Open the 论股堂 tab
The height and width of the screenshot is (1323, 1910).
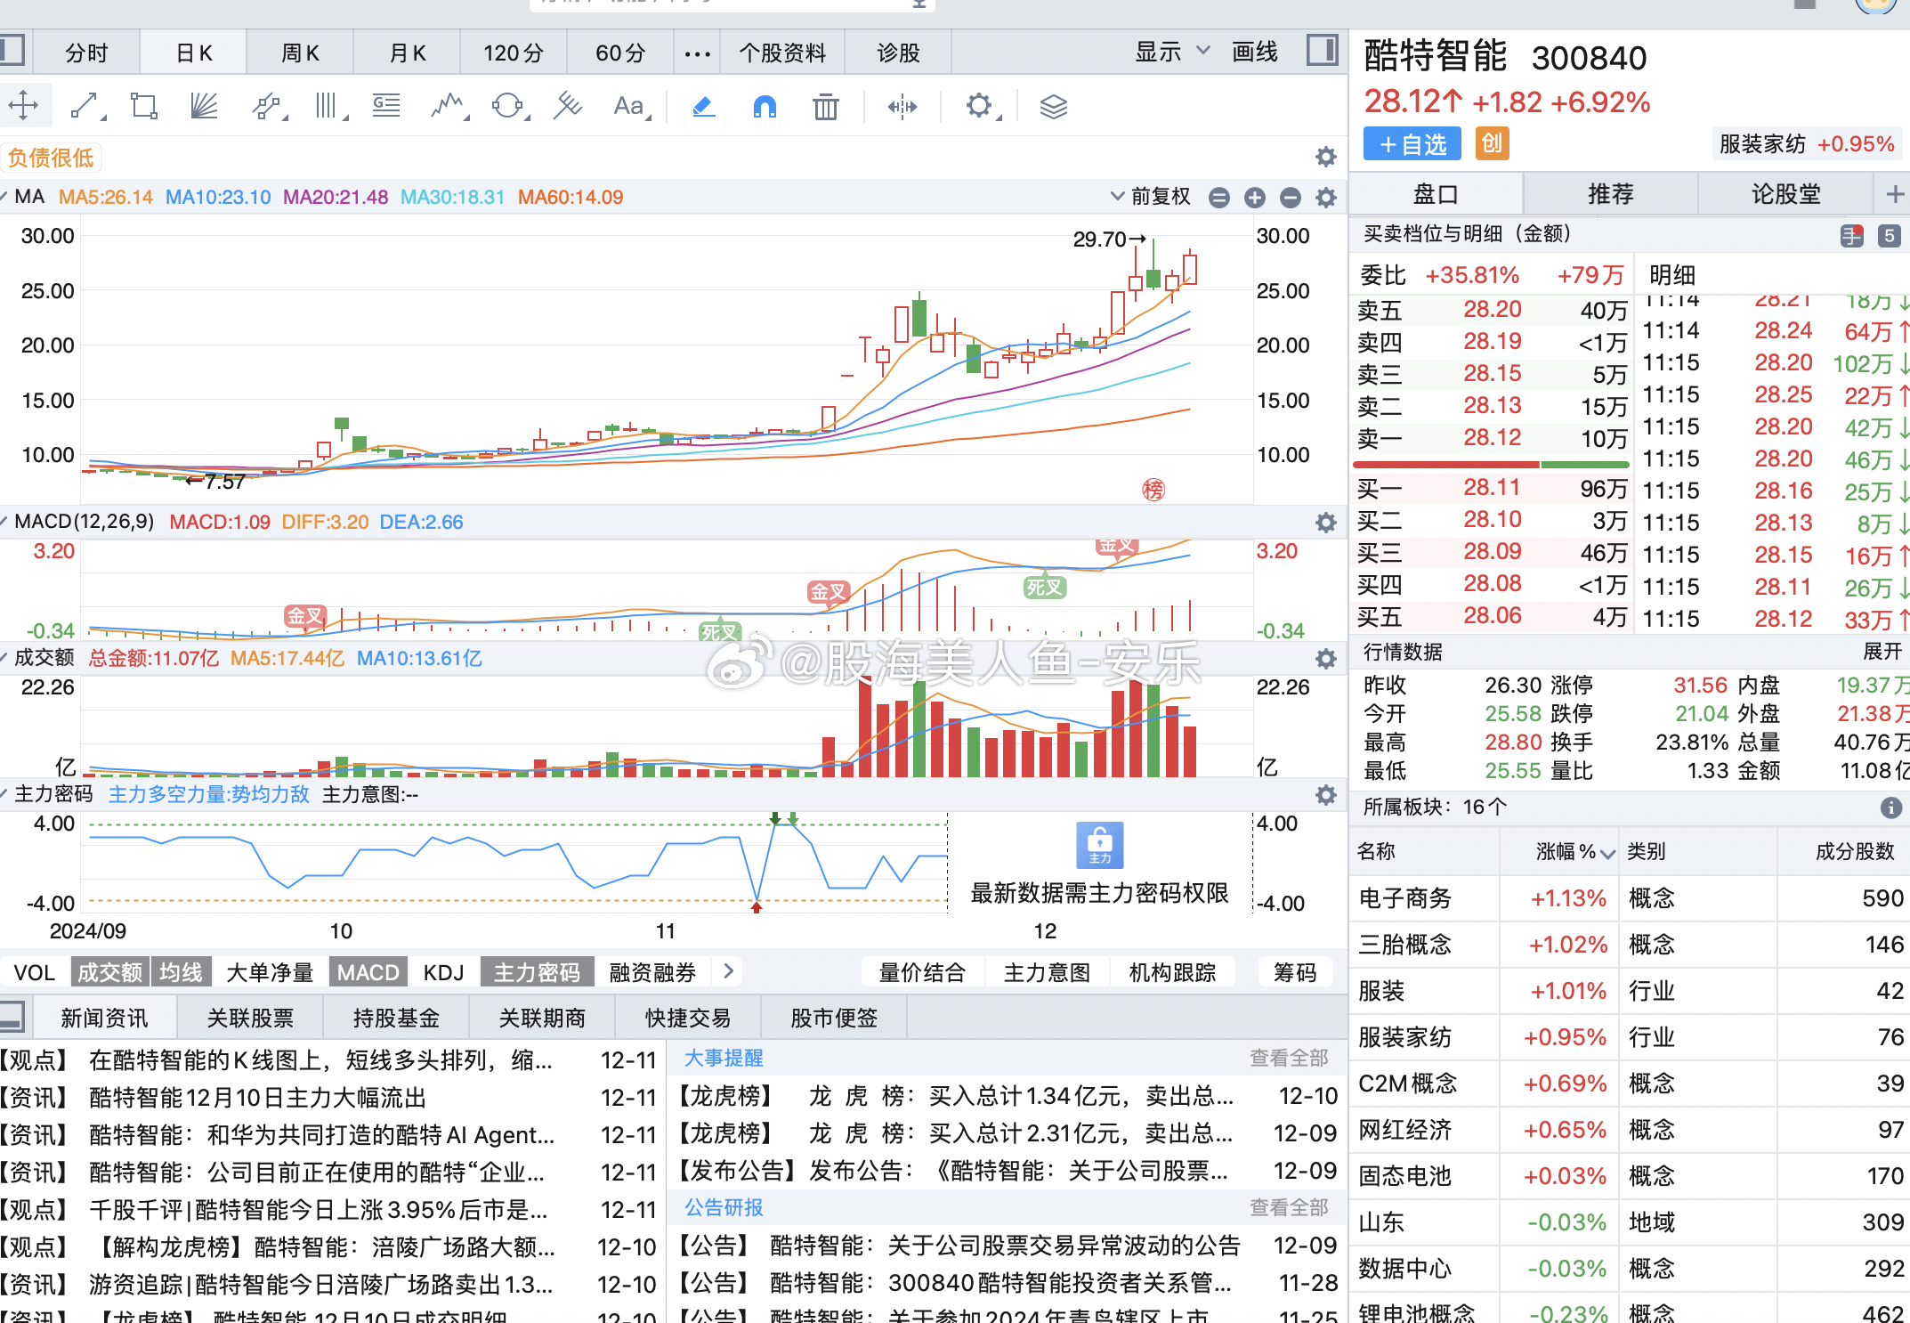[1785, 192]
